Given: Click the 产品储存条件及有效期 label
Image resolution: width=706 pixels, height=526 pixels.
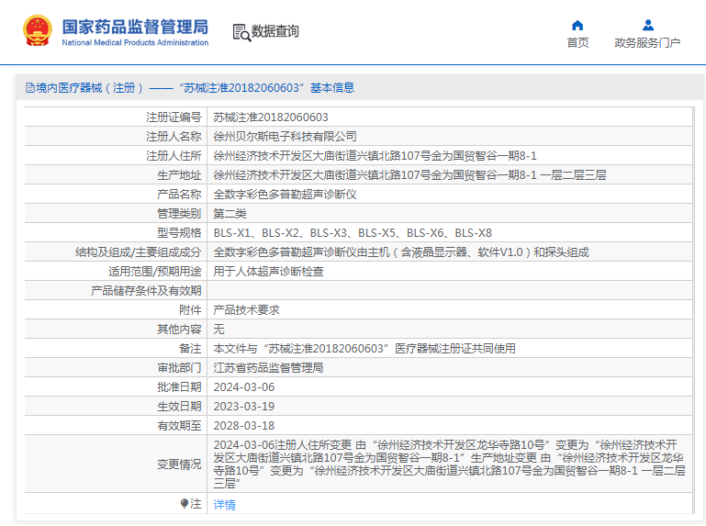Looking at the screenshot, I should (146, 291).
